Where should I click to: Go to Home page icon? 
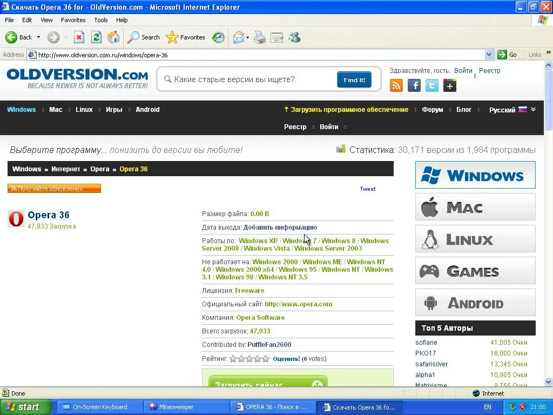click(113, 37)
